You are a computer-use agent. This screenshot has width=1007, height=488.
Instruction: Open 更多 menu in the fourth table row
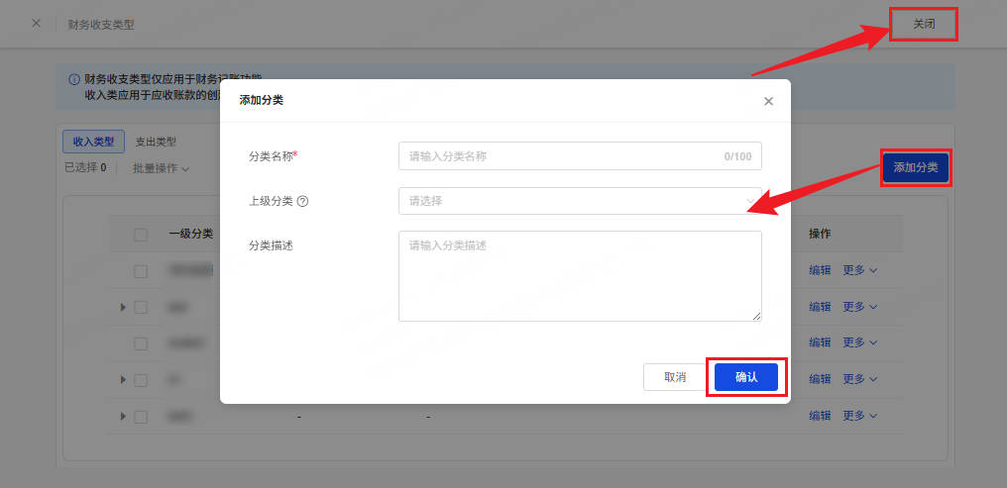click(860, 379)
